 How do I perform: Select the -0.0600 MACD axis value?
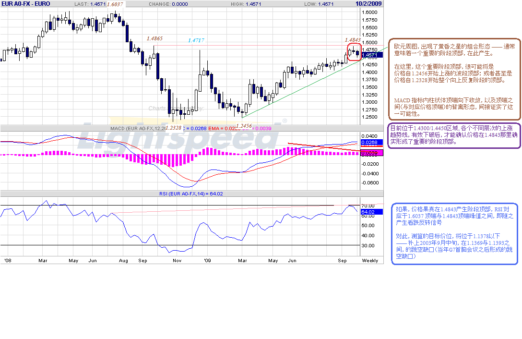pyautogui.click(x=369, y=183)
